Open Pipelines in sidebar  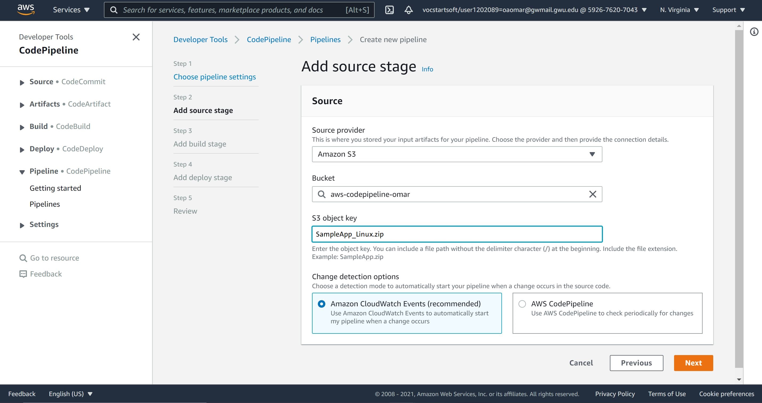(45, 204)
